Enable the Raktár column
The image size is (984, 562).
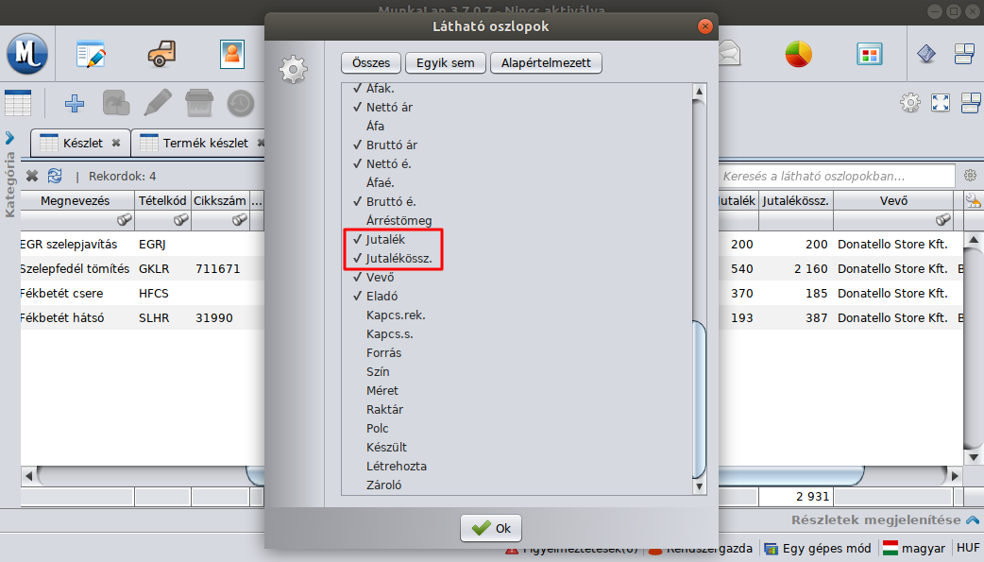(x=384, y=410)
